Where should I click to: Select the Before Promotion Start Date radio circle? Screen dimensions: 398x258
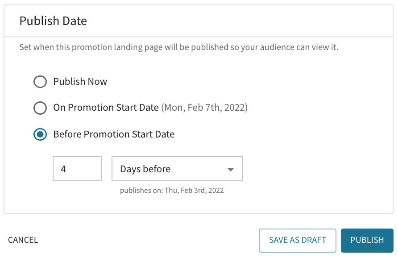tap(40, 134)
